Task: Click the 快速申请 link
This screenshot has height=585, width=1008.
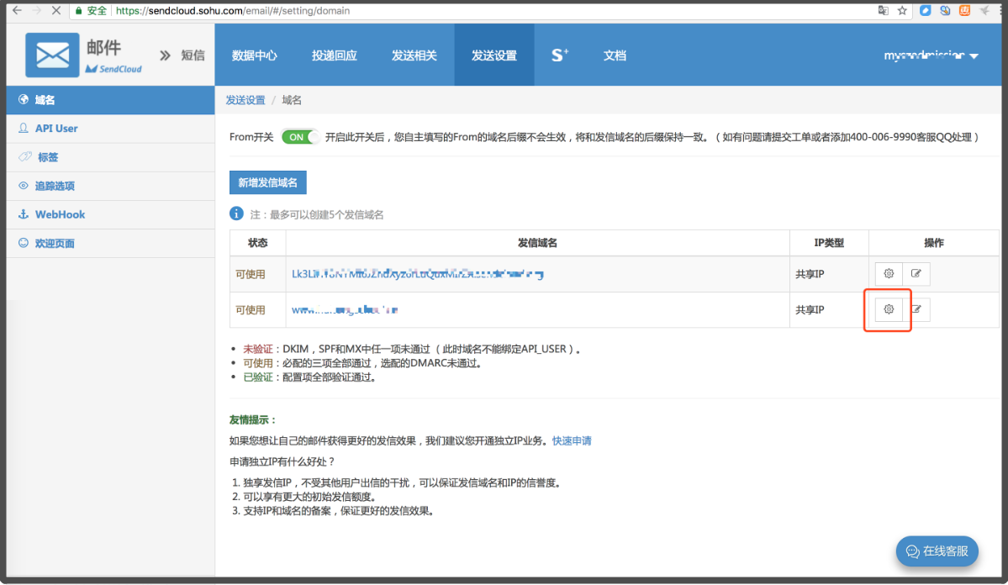Action: point(572,440)
